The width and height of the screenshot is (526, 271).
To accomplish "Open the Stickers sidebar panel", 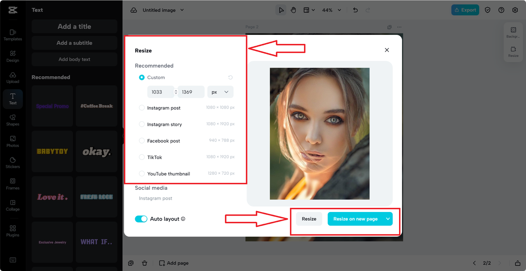I will pyautogui.click(x=13, y=163).
